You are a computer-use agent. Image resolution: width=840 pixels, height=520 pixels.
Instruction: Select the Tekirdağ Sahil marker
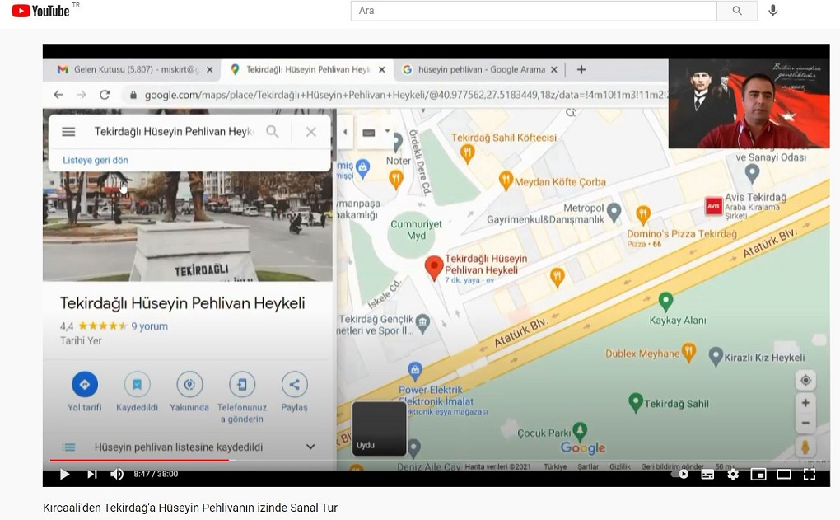point(636,403)
